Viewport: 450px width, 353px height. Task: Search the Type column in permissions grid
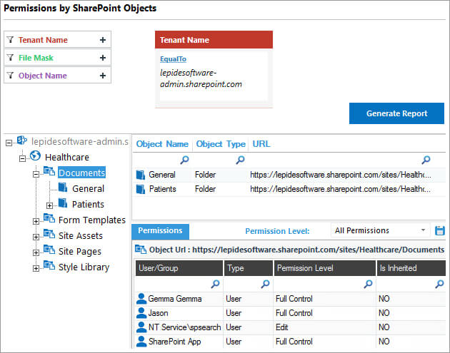[x=265, y=284]
